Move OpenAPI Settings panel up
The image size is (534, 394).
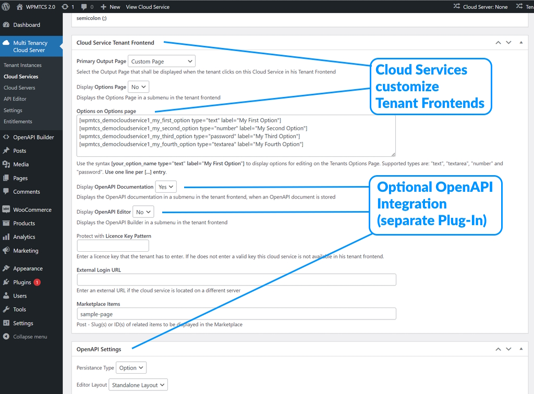pos(498,349)
